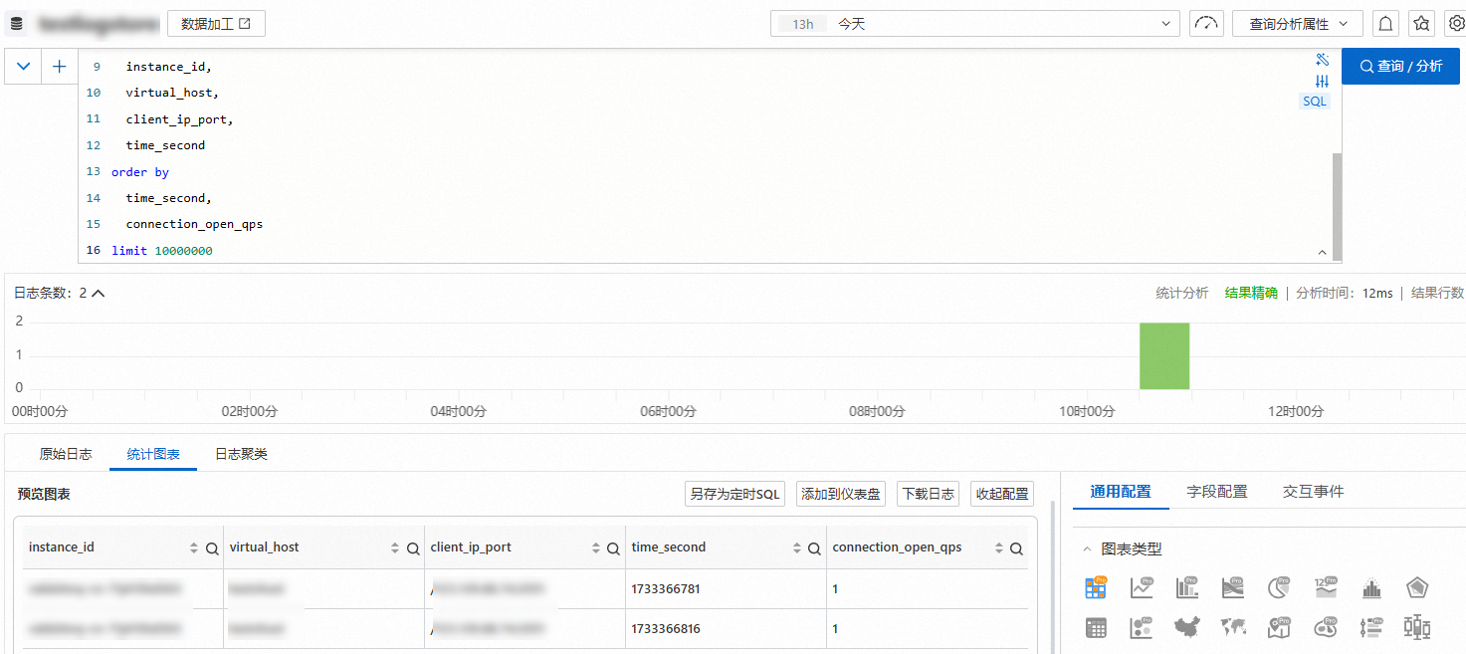
Task: Select the table Pro chart type
Action: (1096, 588)
